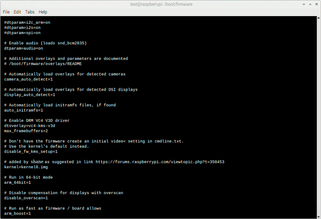This screenshot has width=321, height=219.
Task: Open the Help menu
Action: coord(43,12)
